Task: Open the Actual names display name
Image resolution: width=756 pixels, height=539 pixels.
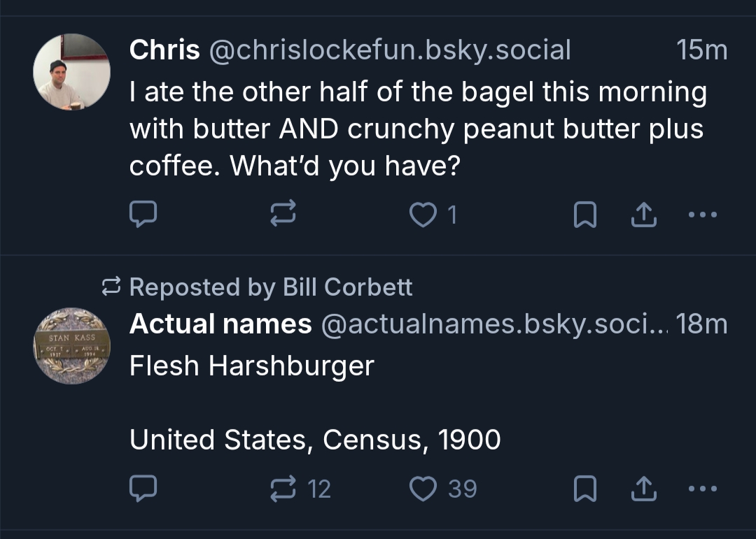Action: click(x=220, y=324)
